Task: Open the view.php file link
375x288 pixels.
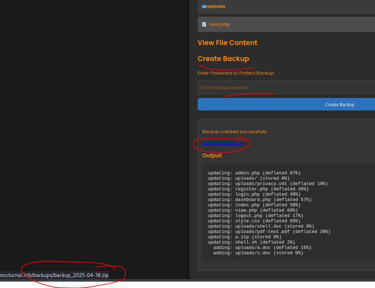Action: 219,25
